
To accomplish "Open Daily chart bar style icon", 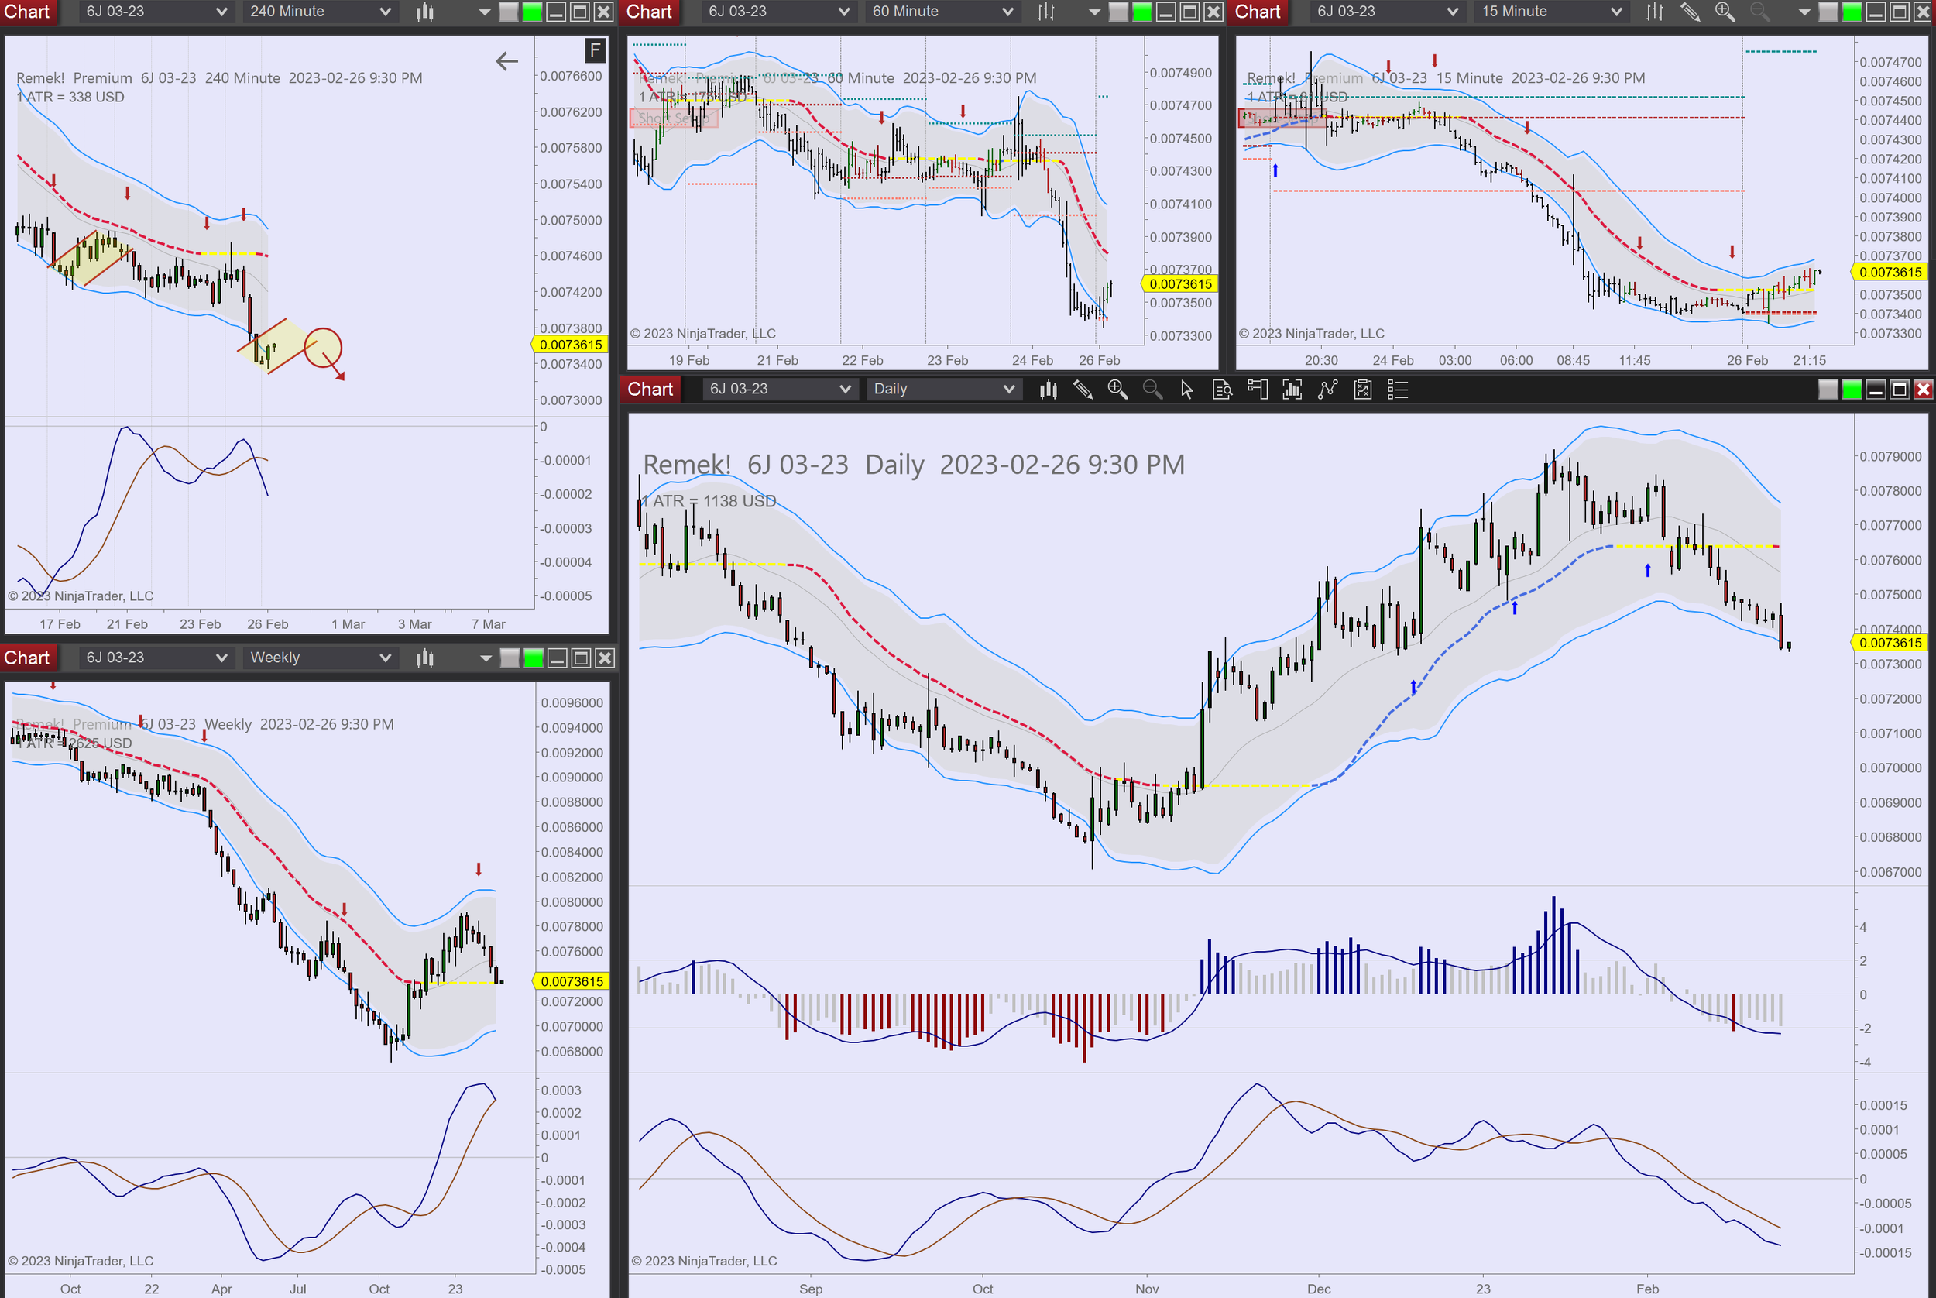I will click(x=1048, y=389).
